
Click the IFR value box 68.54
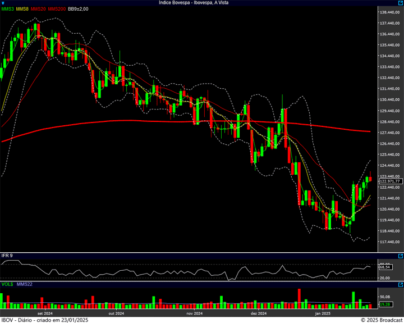click(385, 267)
